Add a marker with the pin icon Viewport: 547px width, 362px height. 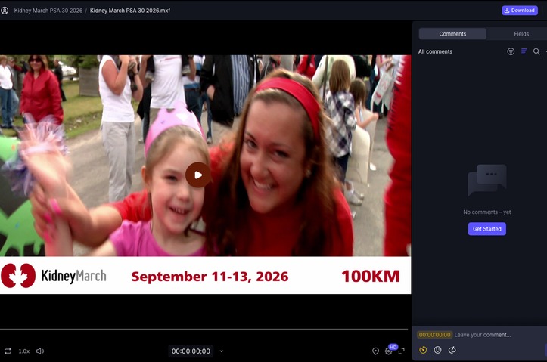point(376,351)
